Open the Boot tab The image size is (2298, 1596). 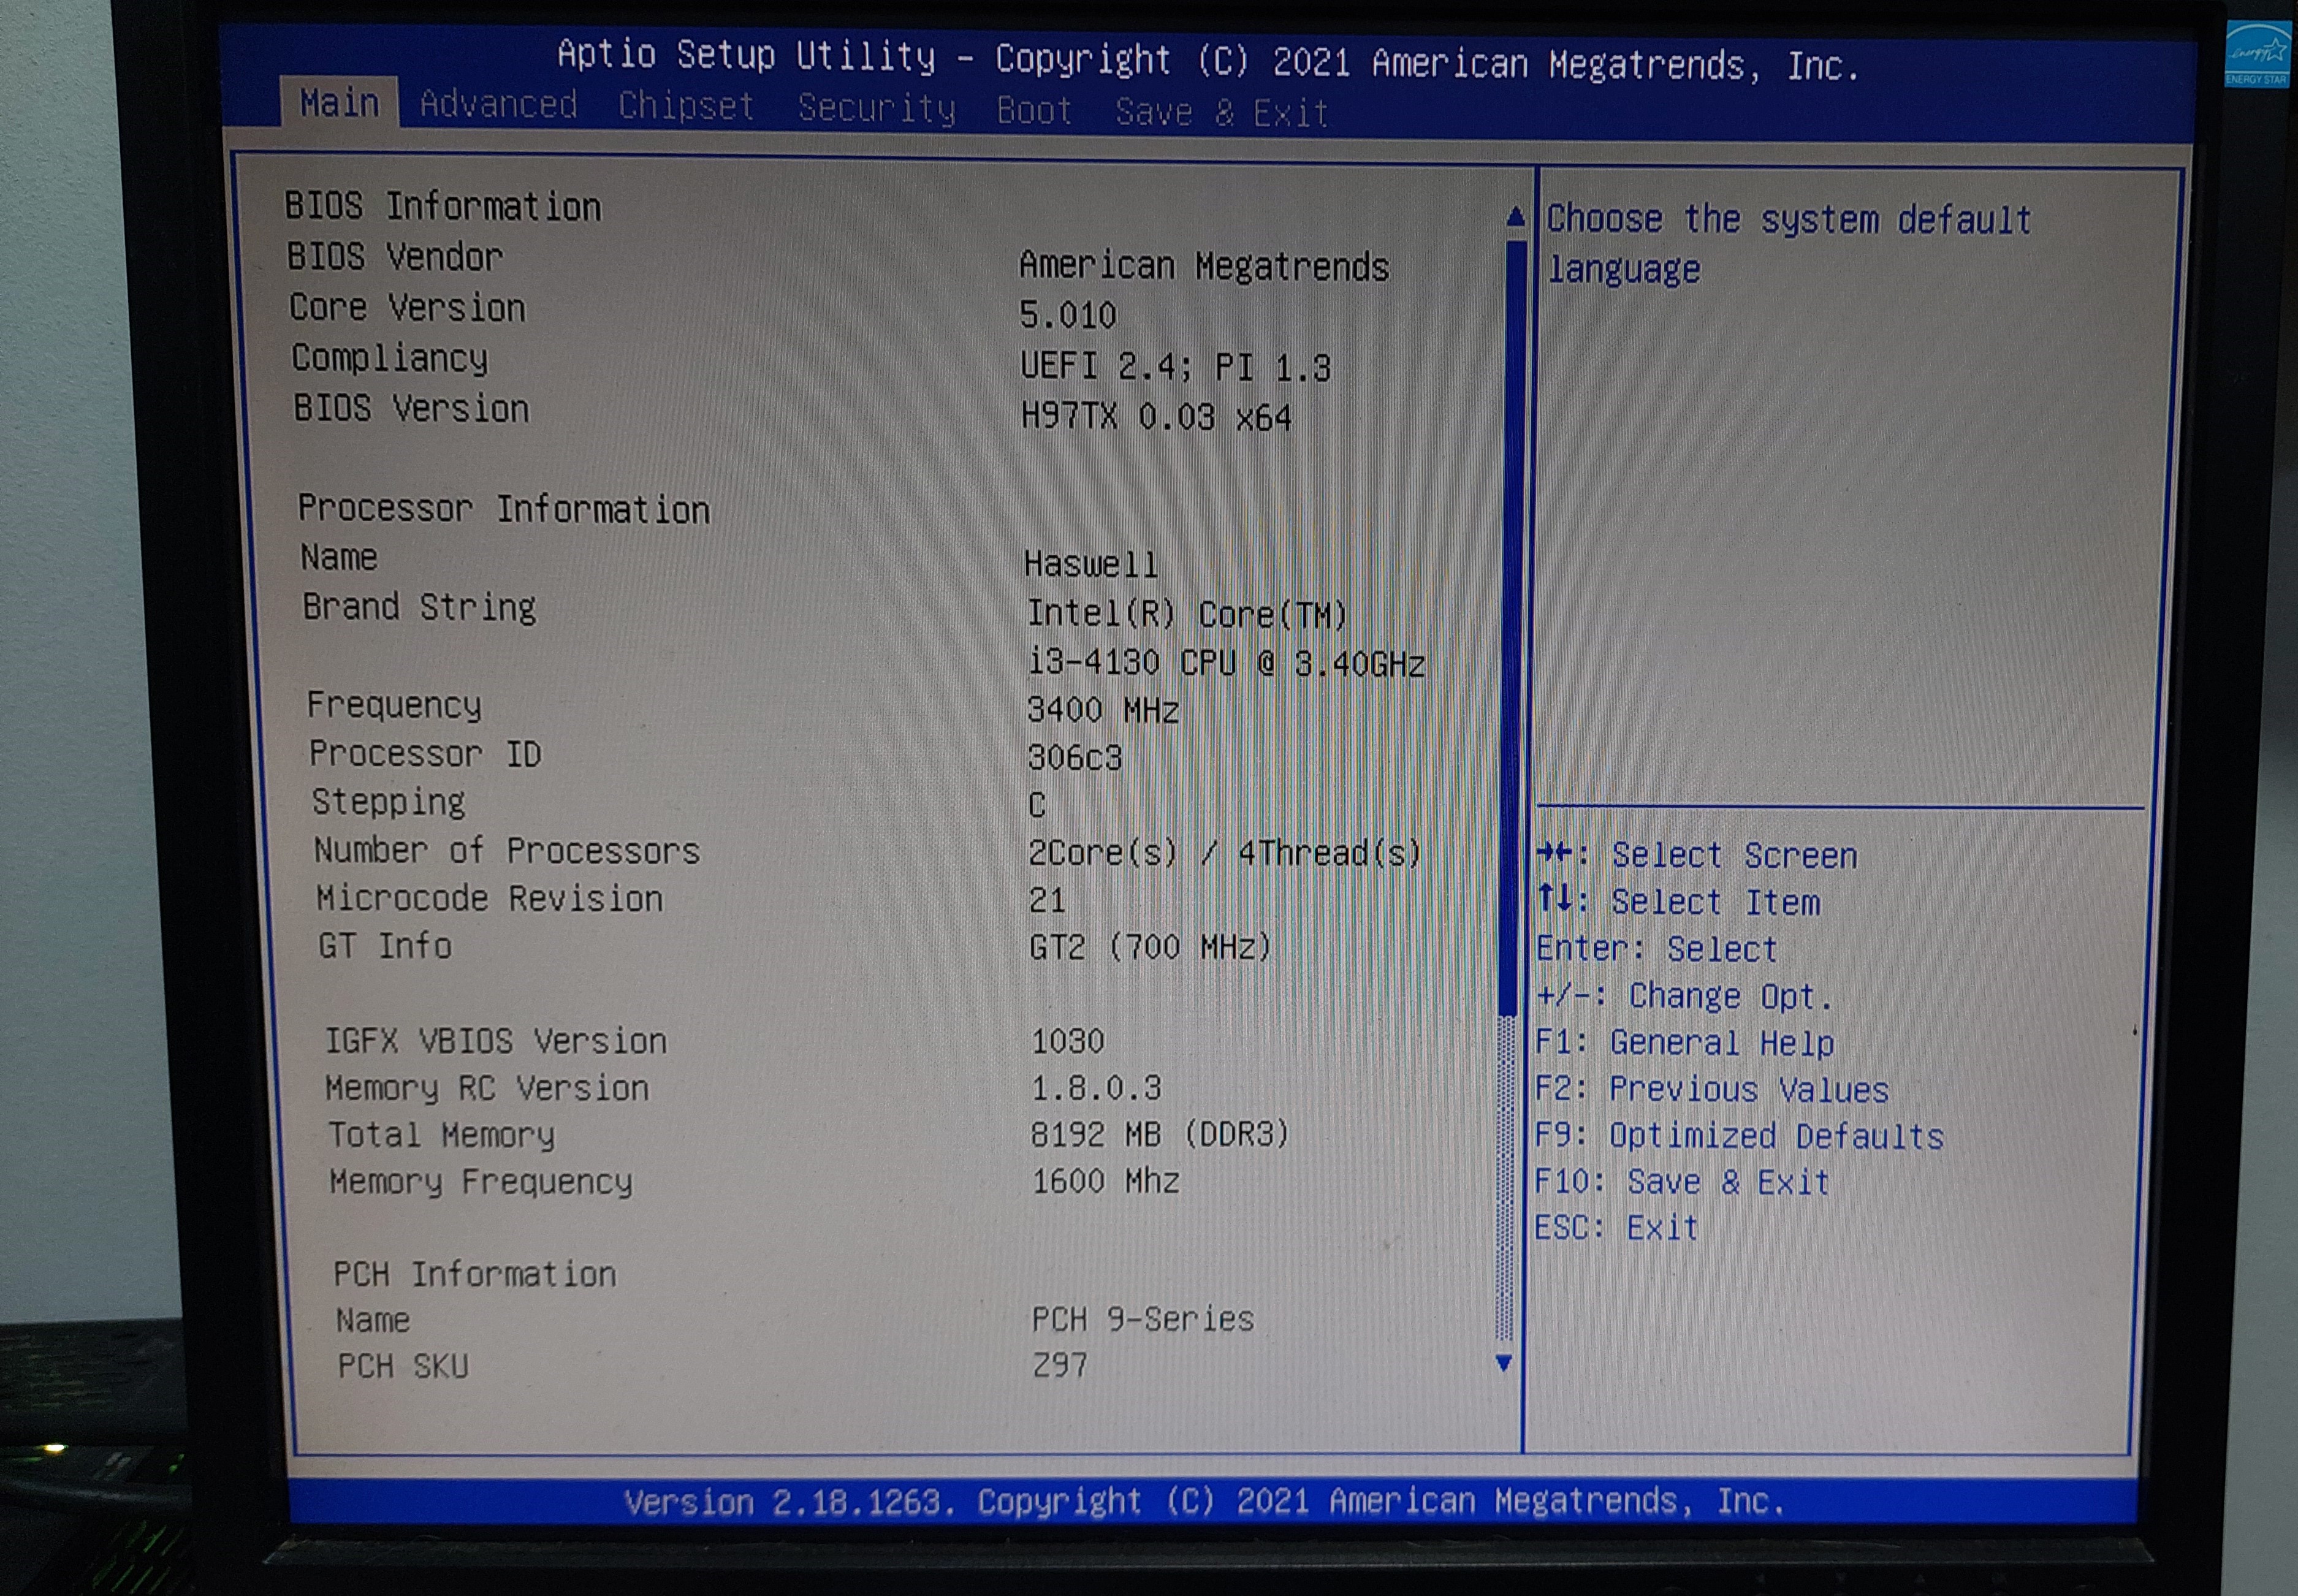(1034, 110)
